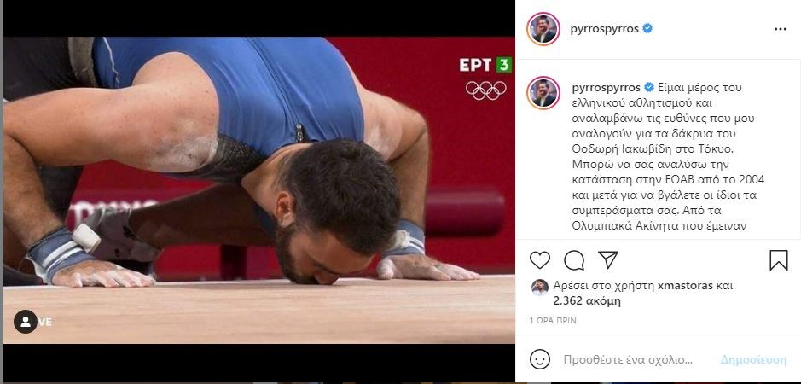Click the pyrrospyrros username in the caption
Screen dimensions: 801x384
607,87
